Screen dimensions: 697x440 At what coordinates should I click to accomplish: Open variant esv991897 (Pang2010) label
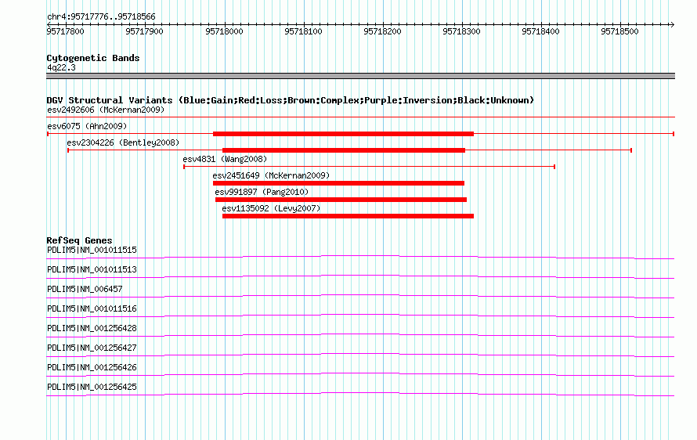click(x=262, y=192)
